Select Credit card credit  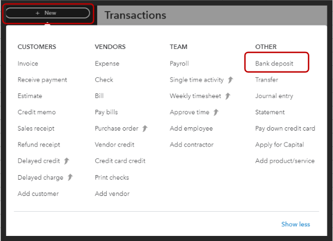point(120,161)
